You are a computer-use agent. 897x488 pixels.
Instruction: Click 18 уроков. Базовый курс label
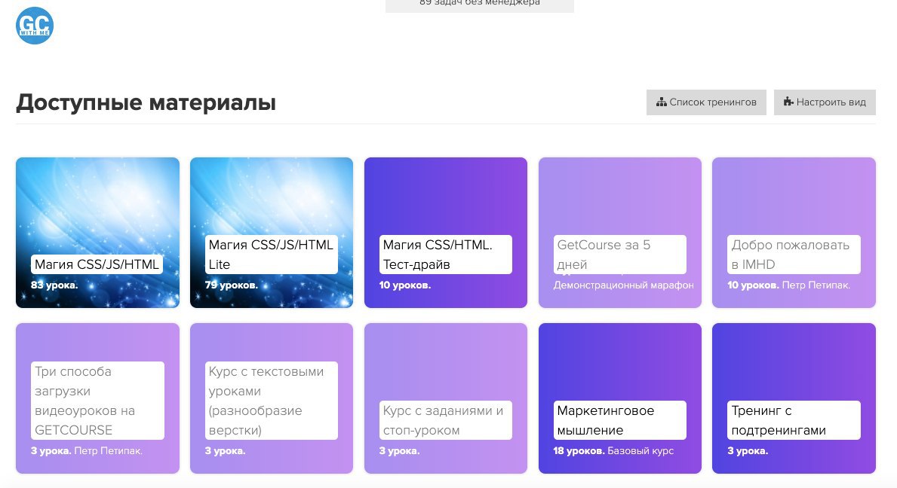pyautogui.click(x=613, y=451)
